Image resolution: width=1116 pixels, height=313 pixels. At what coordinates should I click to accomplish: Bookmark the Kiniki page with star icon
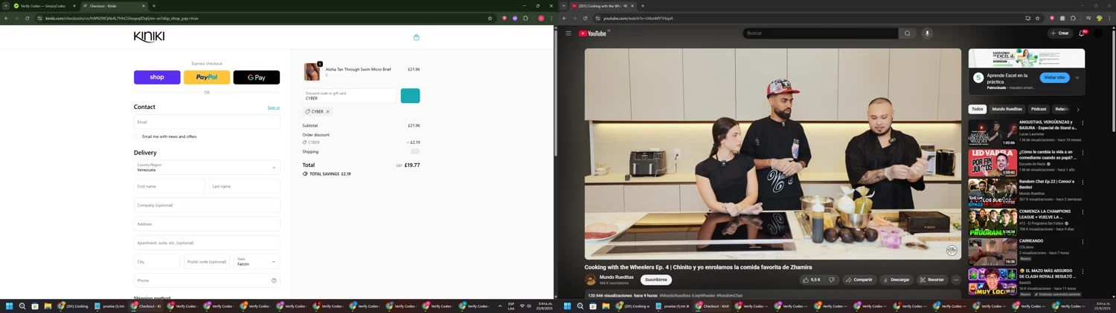[490, 19]
